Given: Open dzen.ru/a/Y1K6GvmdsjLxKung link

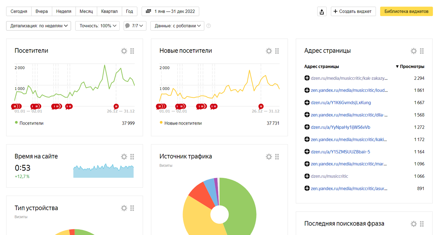Looking at the screenshot, I should pos(341,103).
